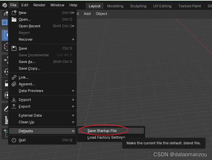Expand the Open Recent submenu
The image size is (212, 160).
click(42, 26)
